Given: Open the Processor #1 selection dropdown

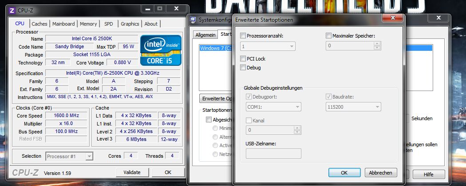Looking at the screenshot, I should point(69,156).
